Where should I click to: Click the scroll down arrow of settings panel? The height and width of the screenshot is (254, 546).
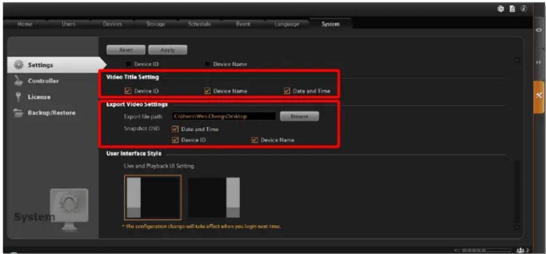[517, 227]
